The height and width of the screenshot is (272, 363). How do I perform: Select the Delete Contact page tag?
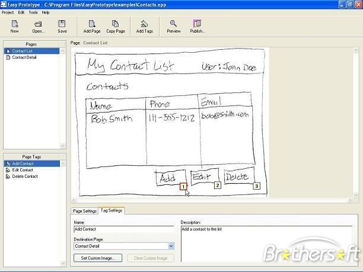[x=31, y=176]
